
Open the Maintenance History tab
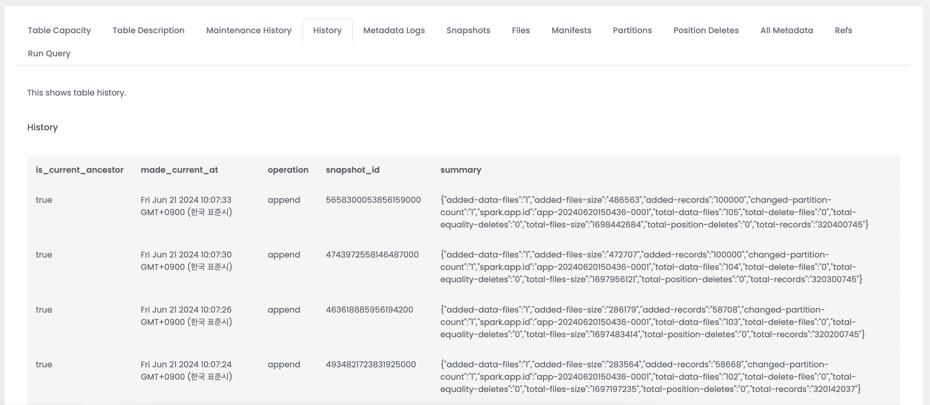coord(249,30)
